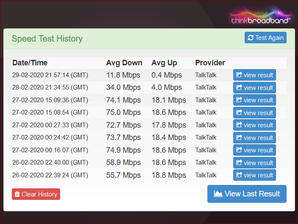
Task: Select the 17.8 Mbps upload value
Action: 169,125
